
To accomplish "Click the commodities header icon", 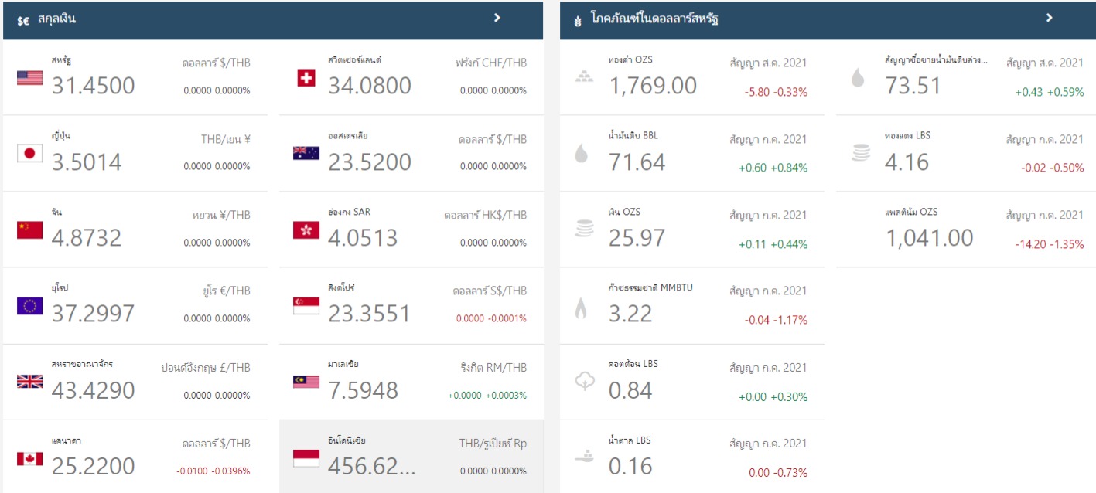I will (577, 20).
